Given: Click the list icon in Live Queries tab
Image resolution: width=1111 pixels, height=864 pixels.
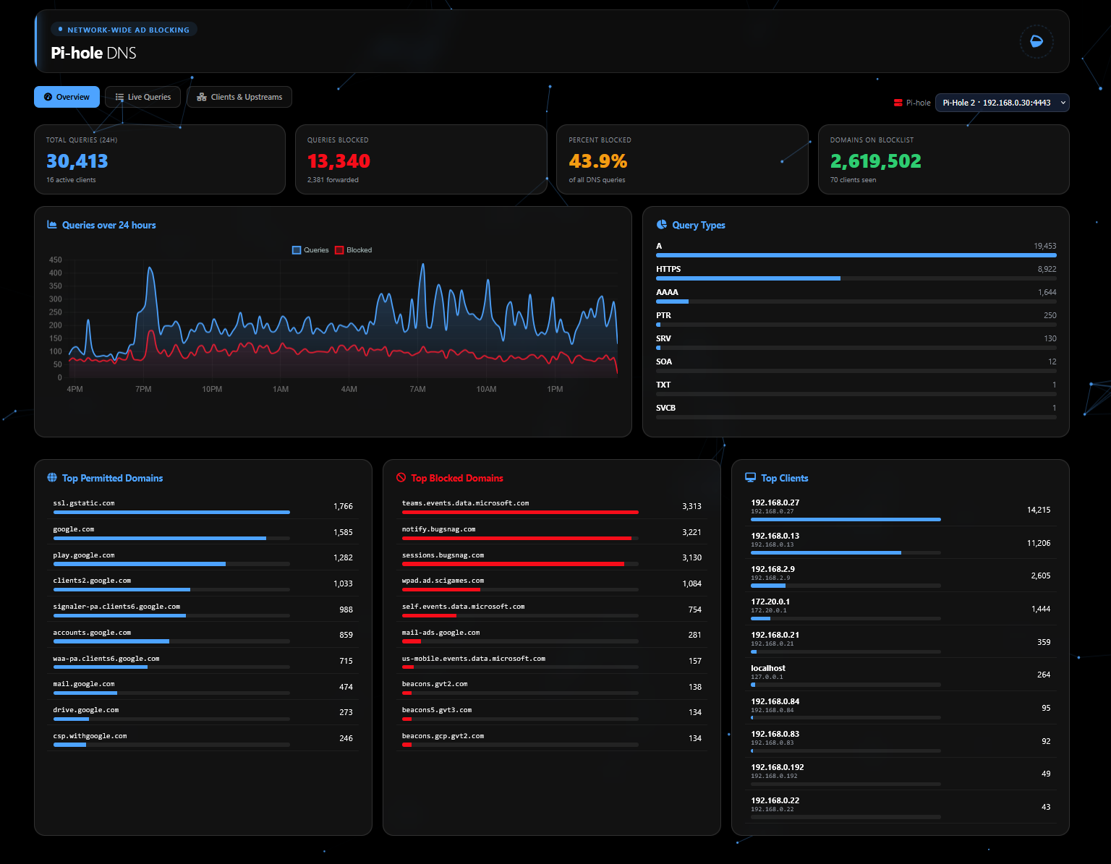Looking at the screenshot, I should click(x=119, y=97).
